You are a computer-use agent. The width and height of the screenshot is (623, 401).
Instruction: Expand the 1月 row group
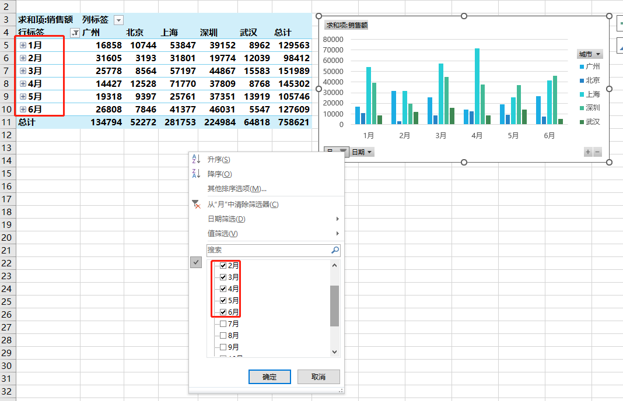(23, 45)
